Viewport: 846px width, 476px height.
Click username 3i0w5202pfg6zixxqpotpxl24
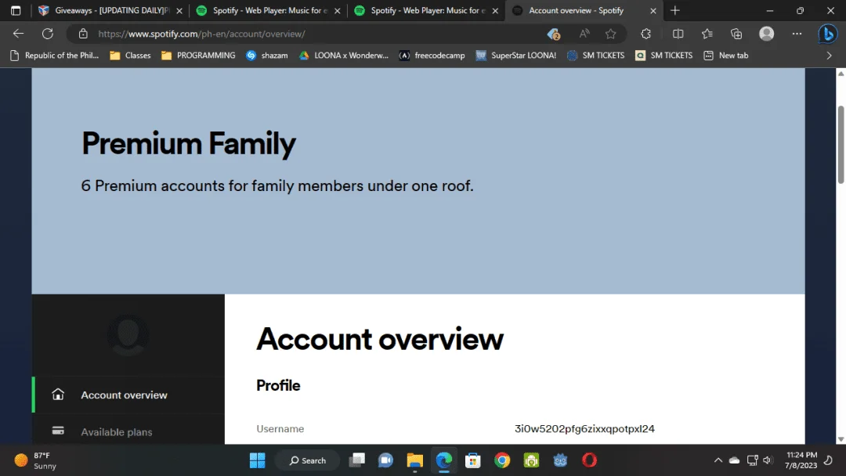584,428
